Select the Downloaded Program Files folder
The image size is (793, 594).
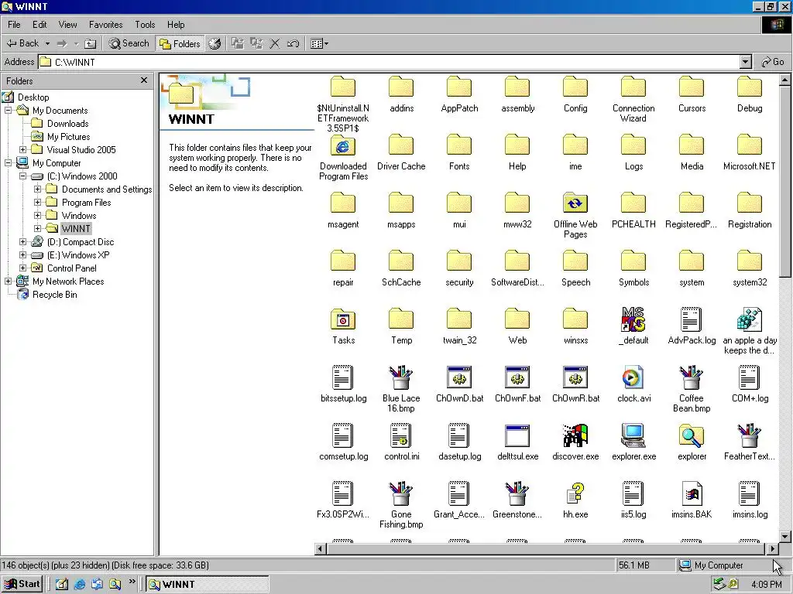click(343, 145)
